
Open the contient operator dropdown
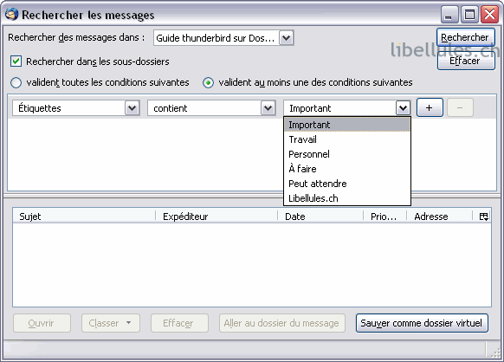[268, 108]
